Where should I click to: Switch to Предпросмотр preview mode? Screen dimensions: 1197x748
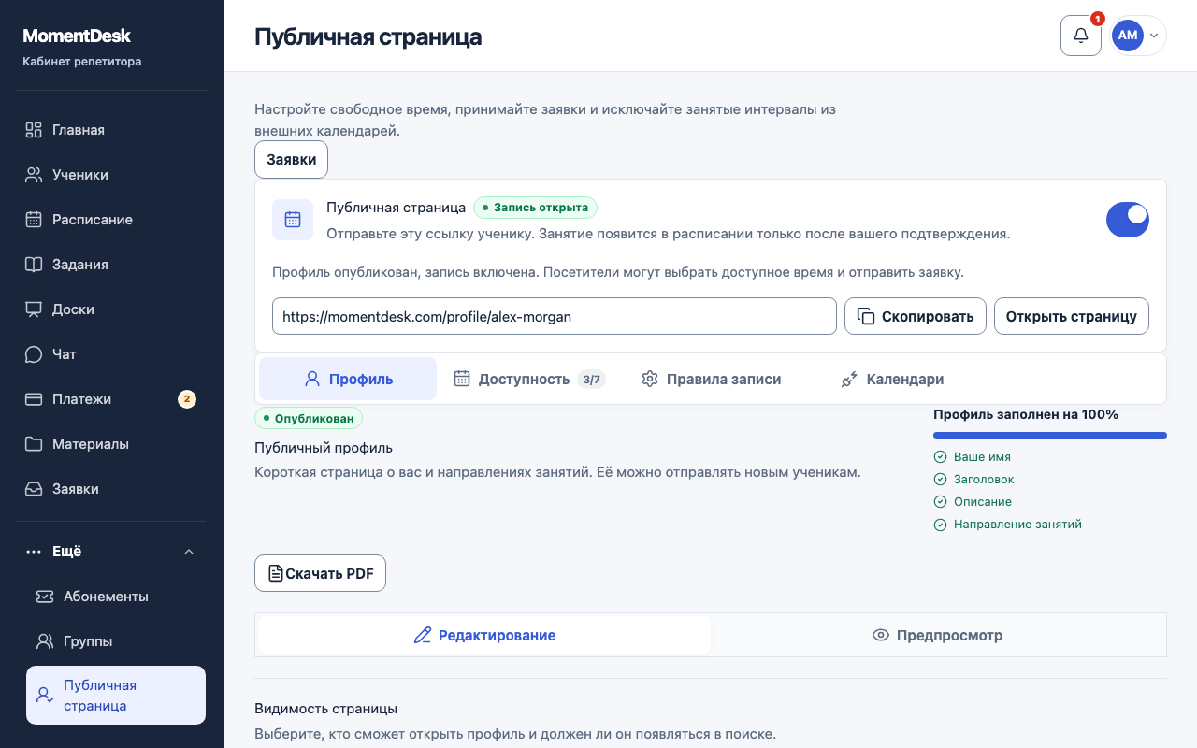click(x=937, y=635)
